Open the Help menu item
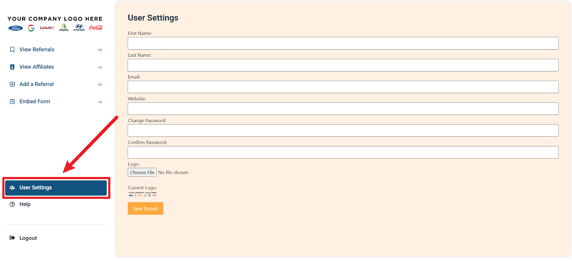The image size is (572, 261). pyautogui.click(x=25, y=204)
